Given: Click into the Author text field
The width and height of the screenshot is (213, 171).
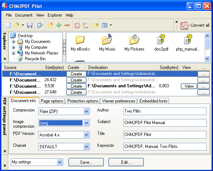Looking at the screenshot, I should pyautogui.click(x=165, y=111).
